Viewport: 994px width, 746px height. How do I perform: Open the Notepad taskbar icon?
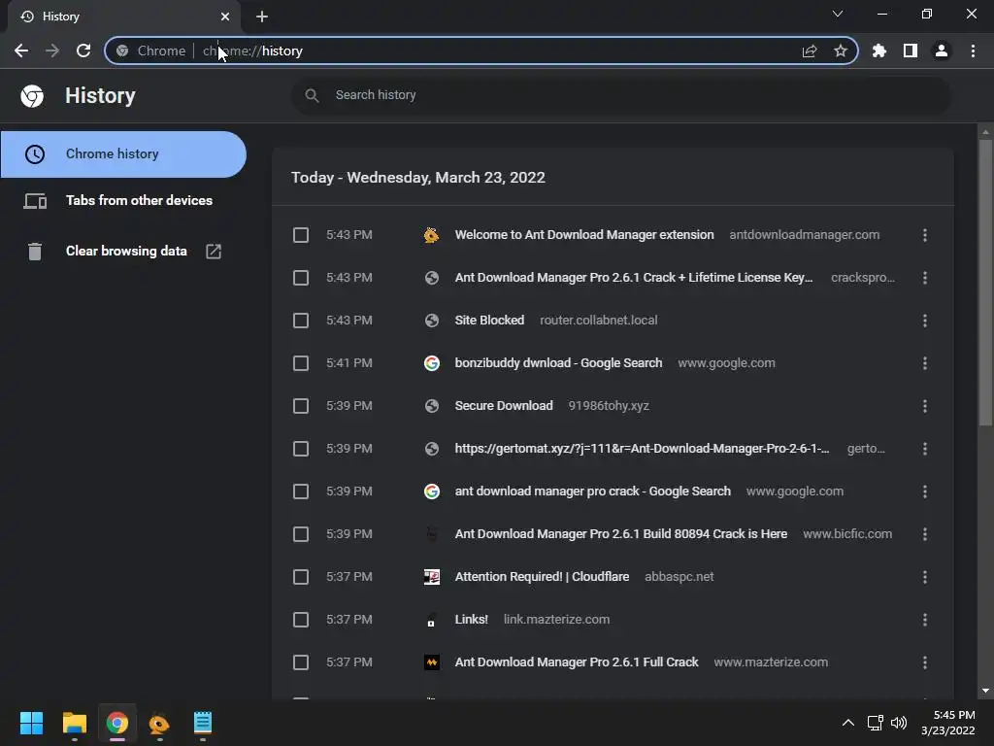point(202,723)
